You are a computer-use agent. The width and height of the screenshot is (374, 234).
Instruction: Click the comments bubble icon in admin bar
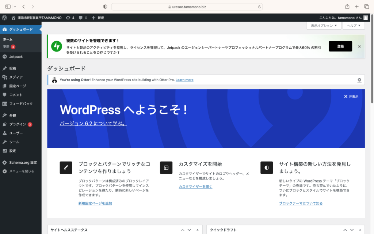pos(81,18)
